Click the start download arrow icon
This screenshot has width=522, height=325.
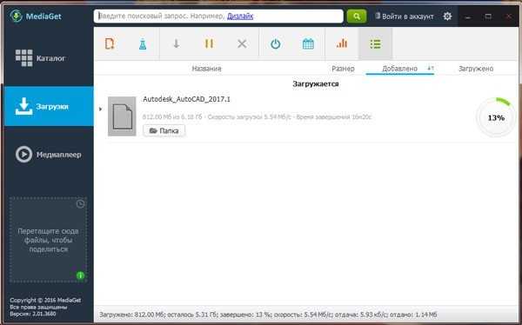point(176,43)
